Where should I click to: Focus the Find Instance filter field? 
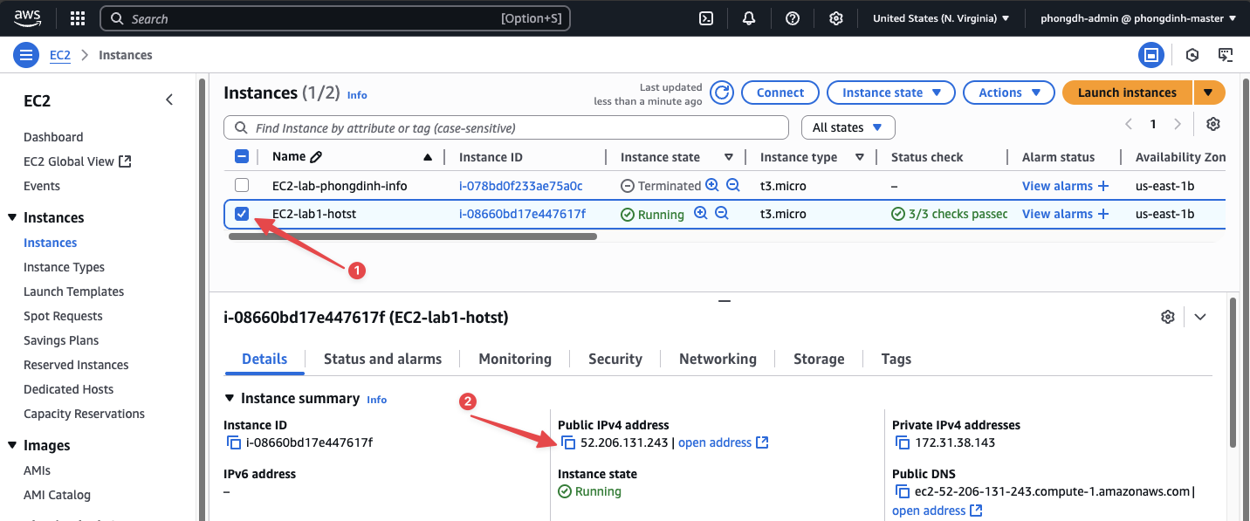click(x=506, y=127)
